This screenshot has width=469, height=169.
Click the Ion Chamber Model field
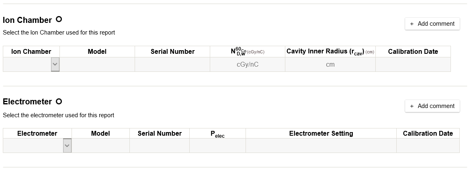97,64
